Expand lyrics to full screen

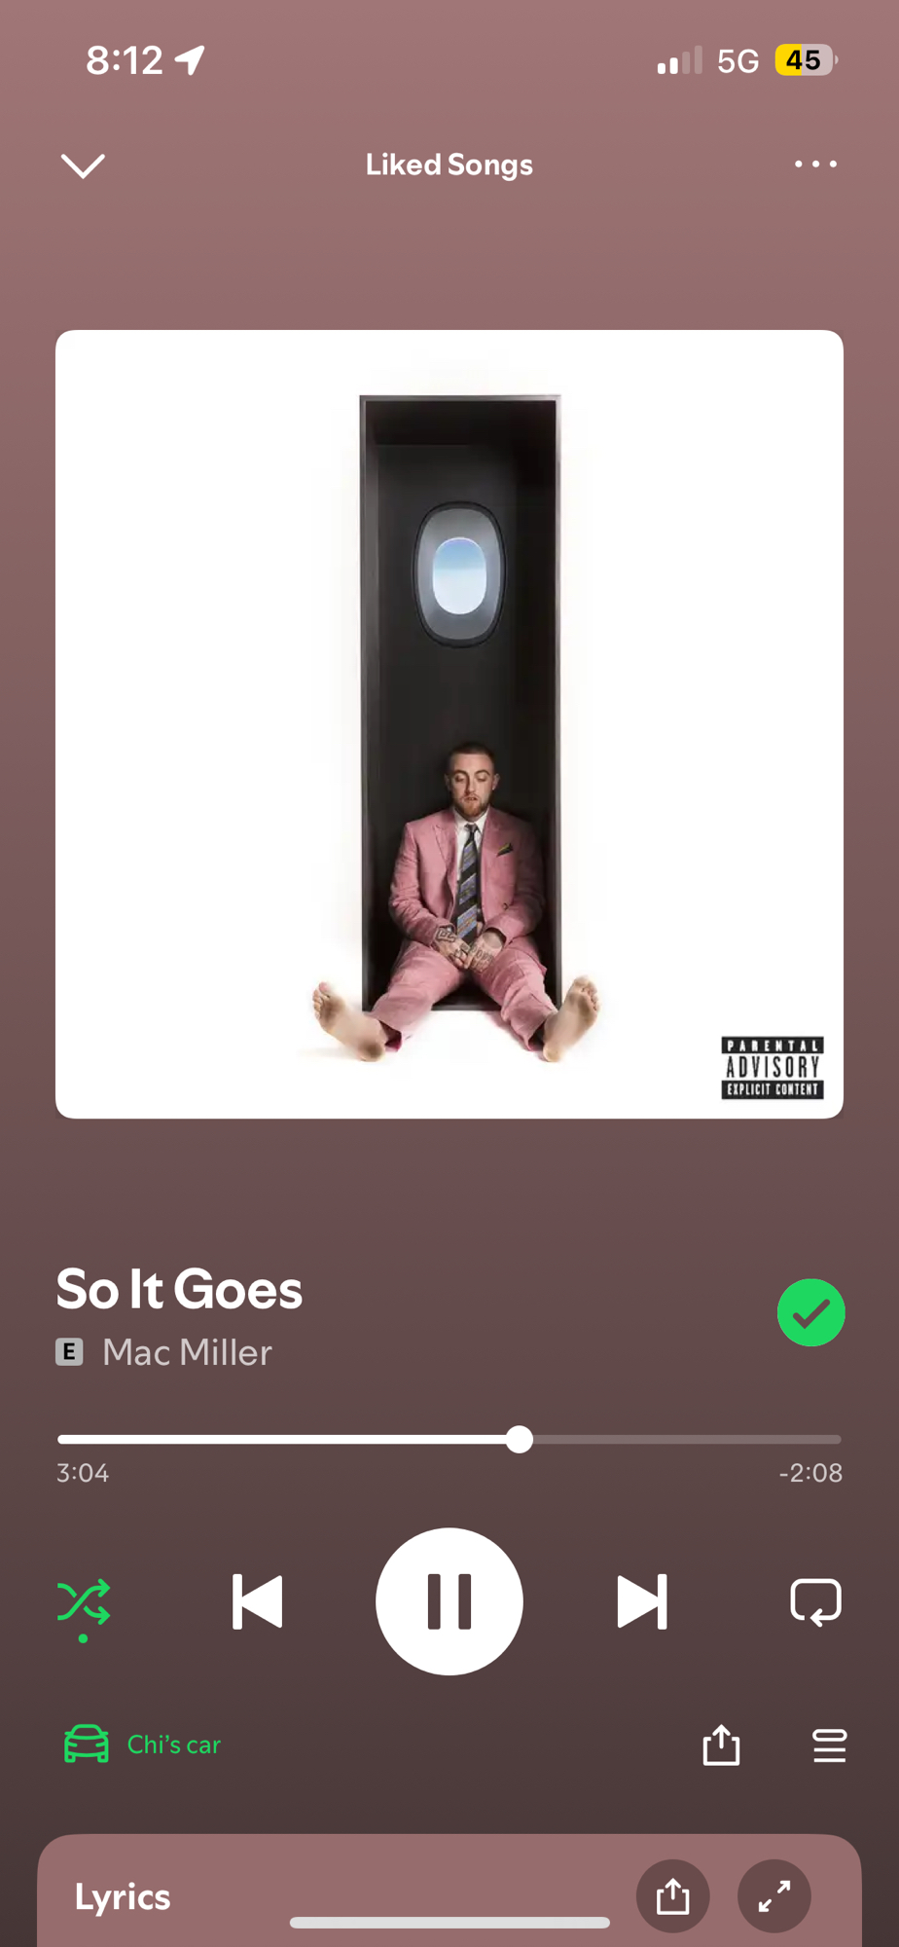[774, 1895]
